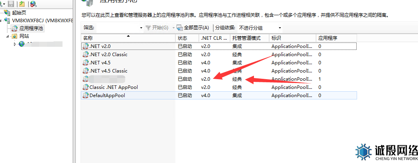The width and height of the screenshot is (418, 163).
Task: Click the 网站 folder icon in tree
Action: coord(15,36)
